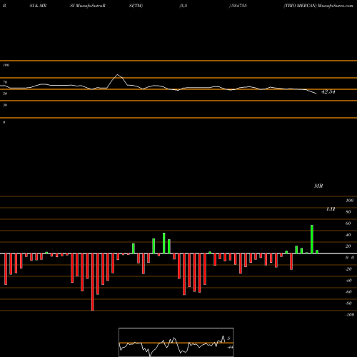Click the RSI line peak above the 70 level
The width and height of the screenshot is (357, 357).
coord(117,75)
